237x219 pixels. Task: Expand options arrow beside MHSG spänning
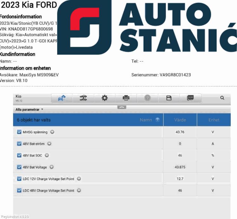click(52, 132)
